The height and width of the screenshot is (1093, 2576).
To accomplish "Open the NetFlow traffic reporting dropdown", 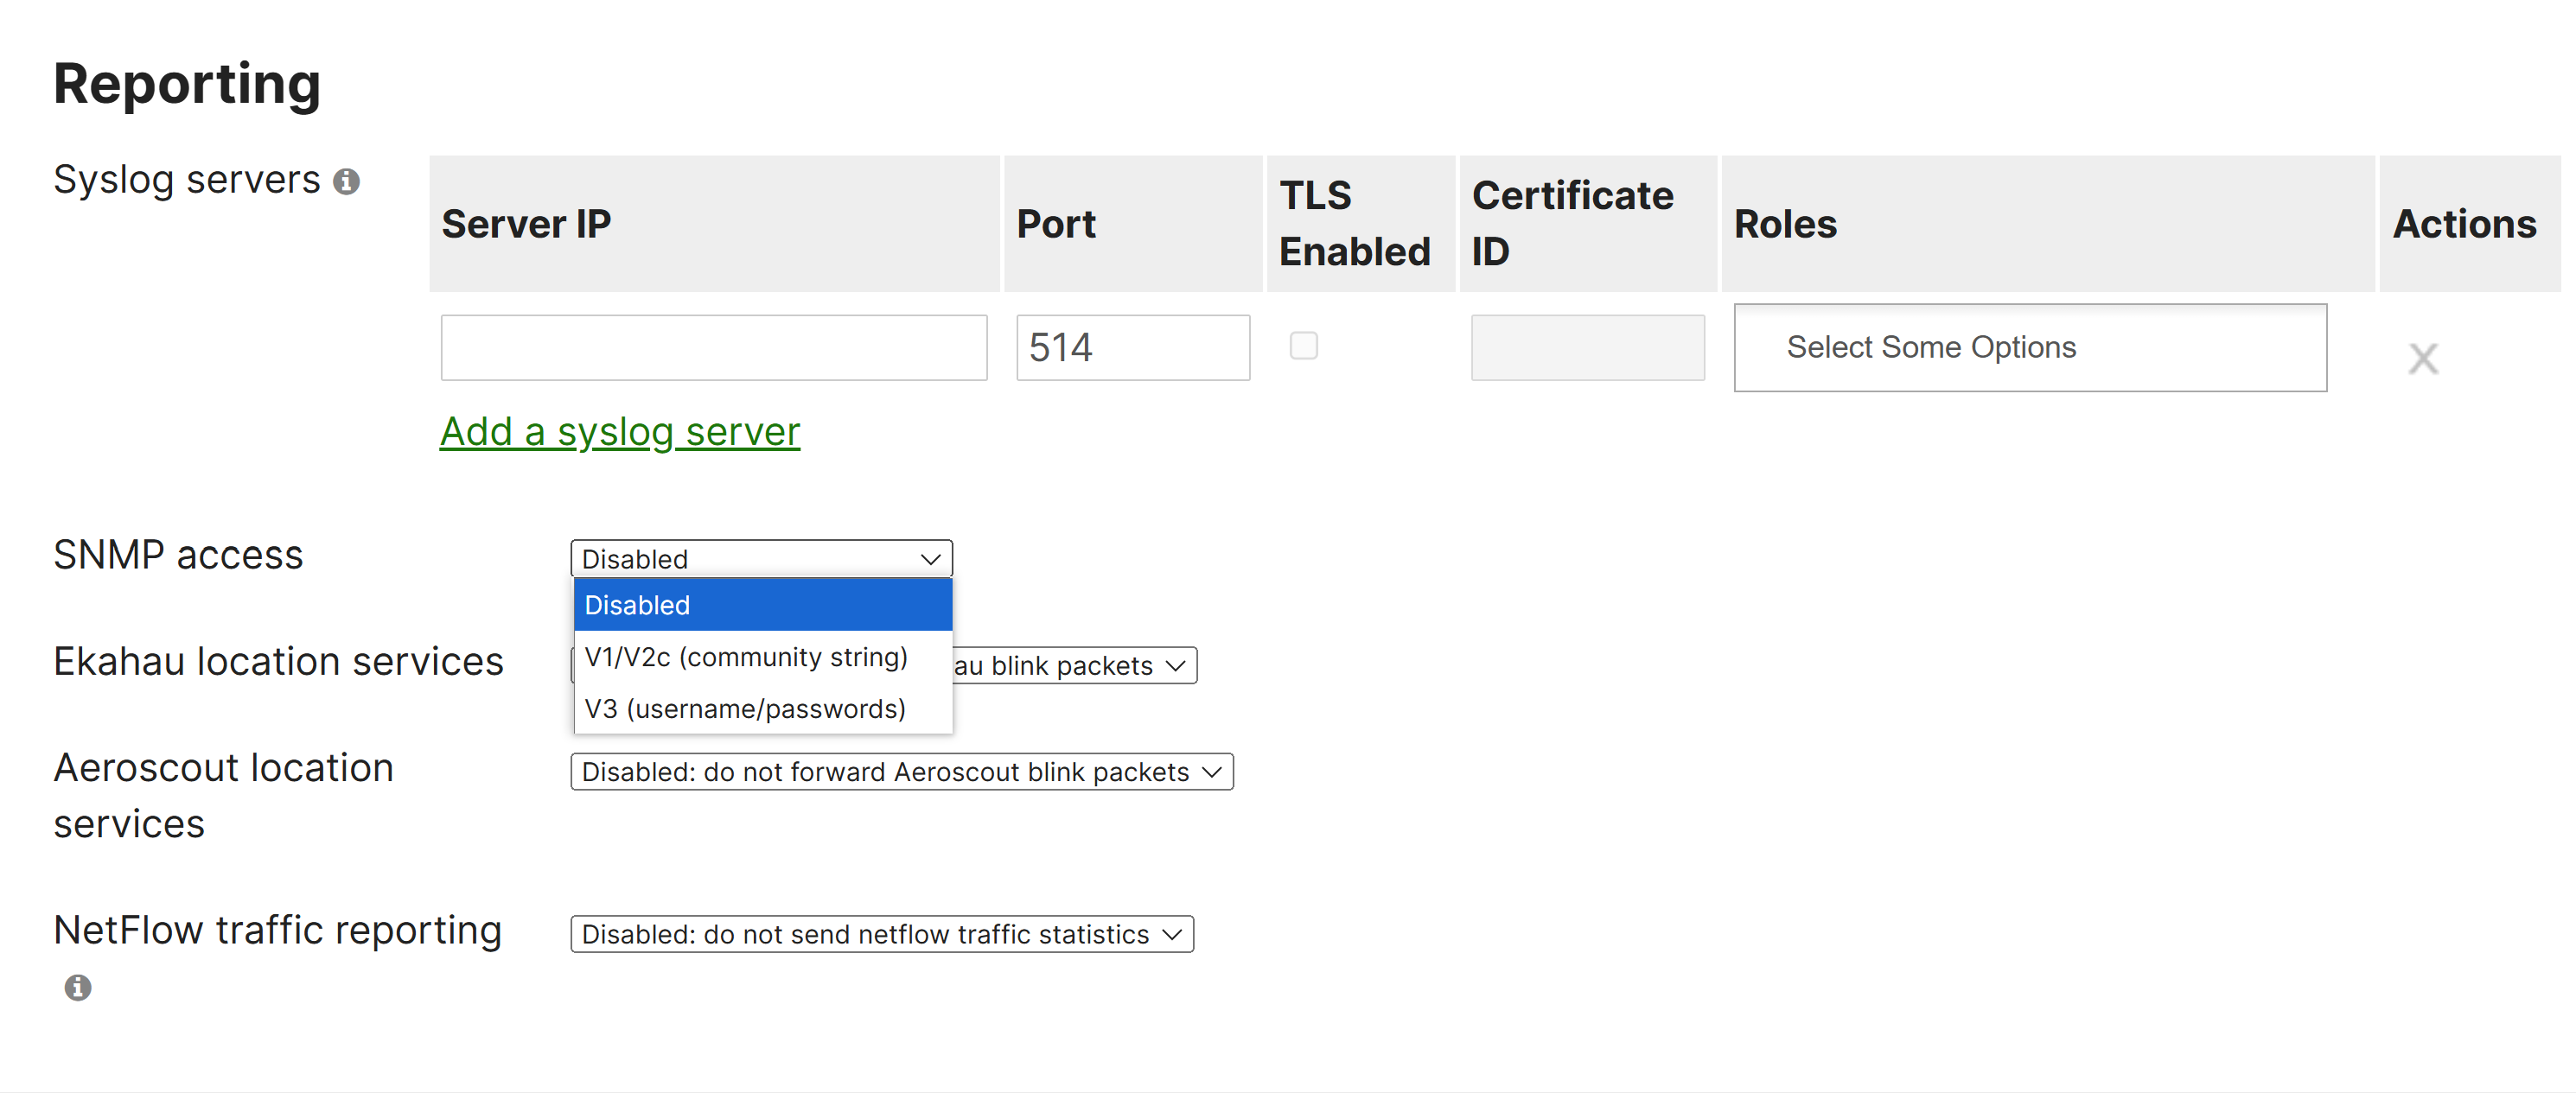I will [x=881, y=934].
